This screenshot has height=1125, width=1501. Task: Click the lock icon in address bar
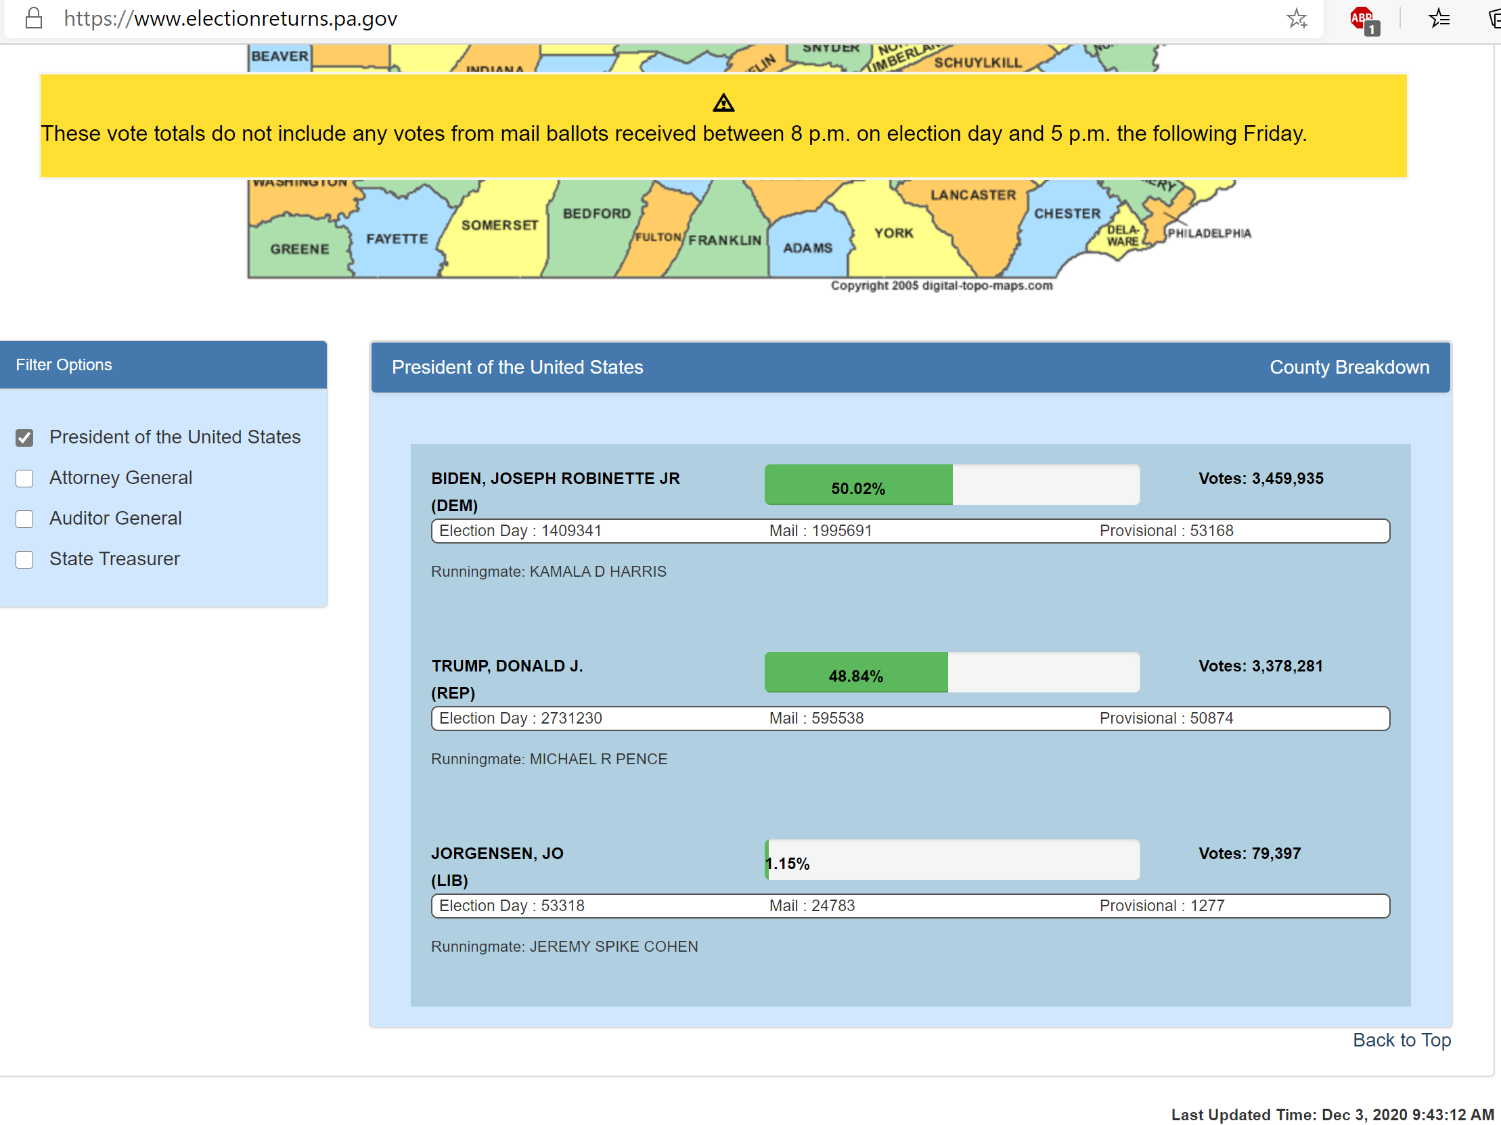34,18
